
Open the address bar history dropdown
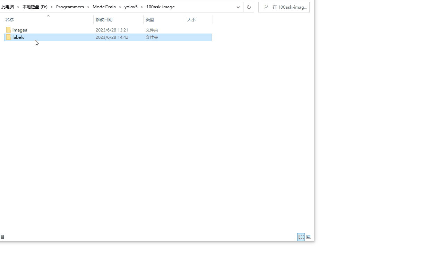pyautogui.click(x=238, y=7)
